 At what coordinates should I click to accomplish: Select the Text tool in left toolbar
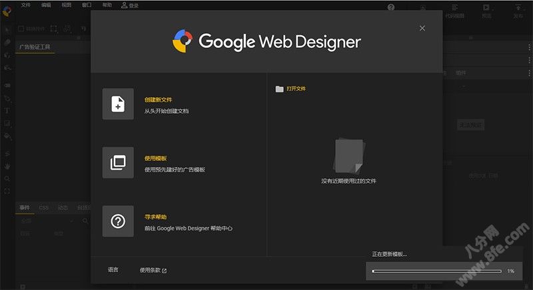coord(7,110)
